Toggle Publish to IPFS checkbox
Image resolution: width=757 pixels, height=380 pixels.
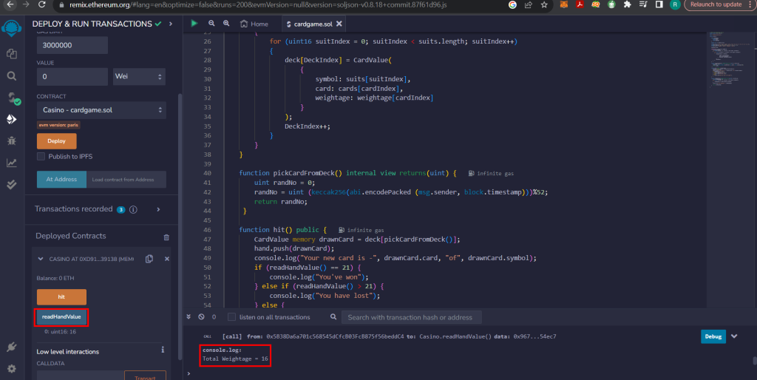pyautogui.click(x=41, y=157)
